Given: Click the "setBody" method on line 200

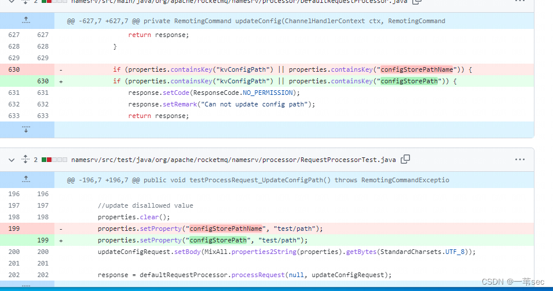Looking at the screenshot, I should pyautogui.click(x=188, y=252).
